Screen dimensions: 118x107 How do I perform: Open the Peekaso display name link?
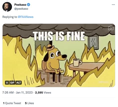(20, 5)
